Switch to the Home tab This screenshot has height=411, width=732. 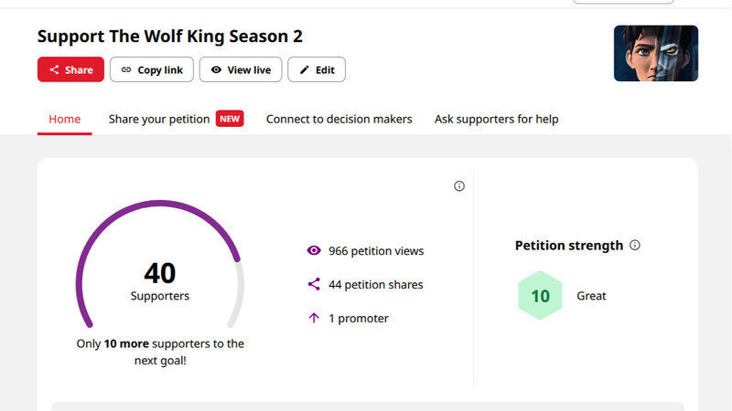pos(64,119)
